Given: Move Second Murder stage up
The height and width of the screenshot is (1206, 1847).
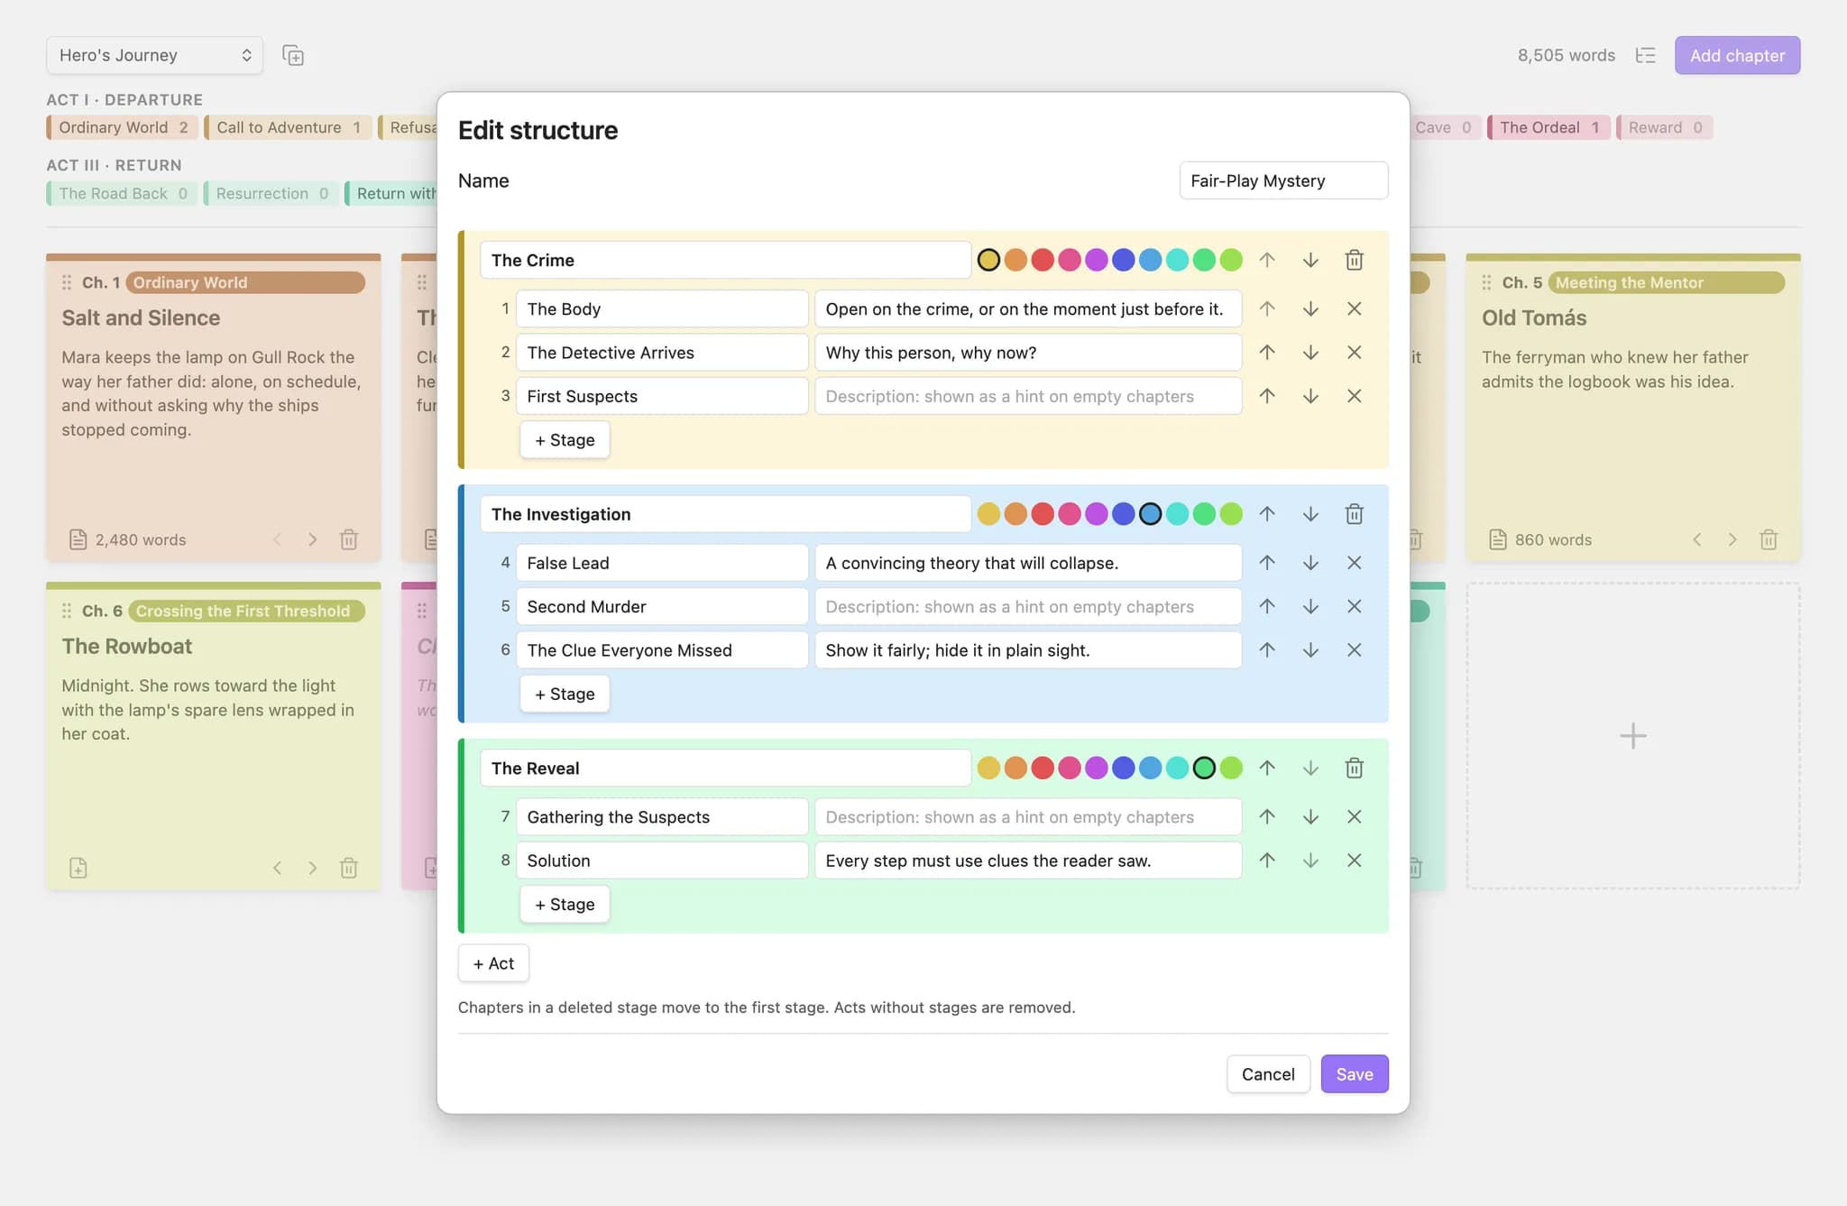Looking at the screenshot, I should click(x=1267, y=606).
